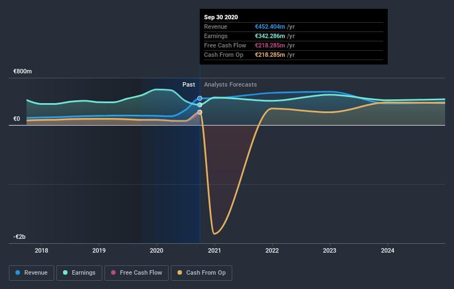Click the Sep 30 2020 tooltip date
Image resolution: width=454 pixels, height=289 pixels.
click(x=221, y=17)
